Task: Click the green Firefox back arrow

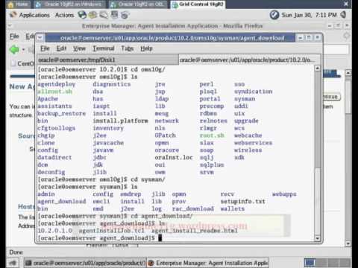Action: [14, 49]
